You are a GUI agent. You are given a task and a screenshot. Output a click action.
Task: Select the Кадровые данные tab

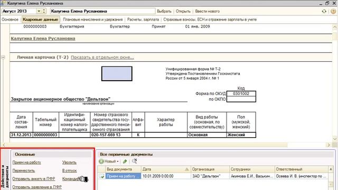[40, 20]
